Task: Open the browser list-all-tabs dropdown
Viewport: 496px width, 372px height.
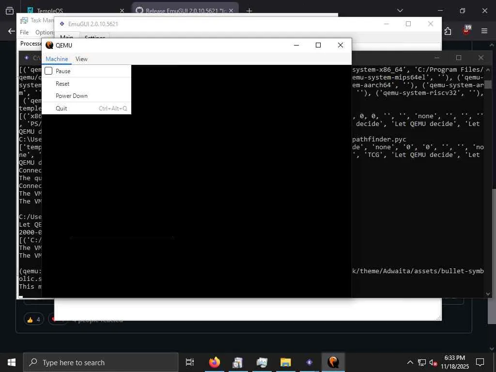Action: pyautogui.click(x=400, y=11)
